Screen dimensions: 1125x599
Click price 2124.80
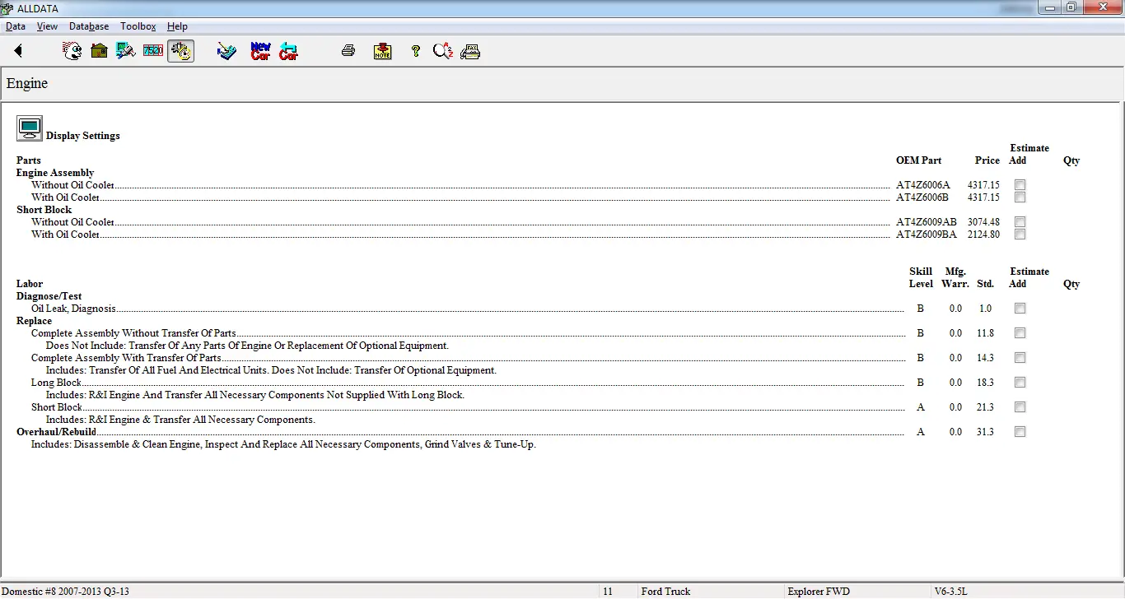pyautogui.click(x=983, y=234)
